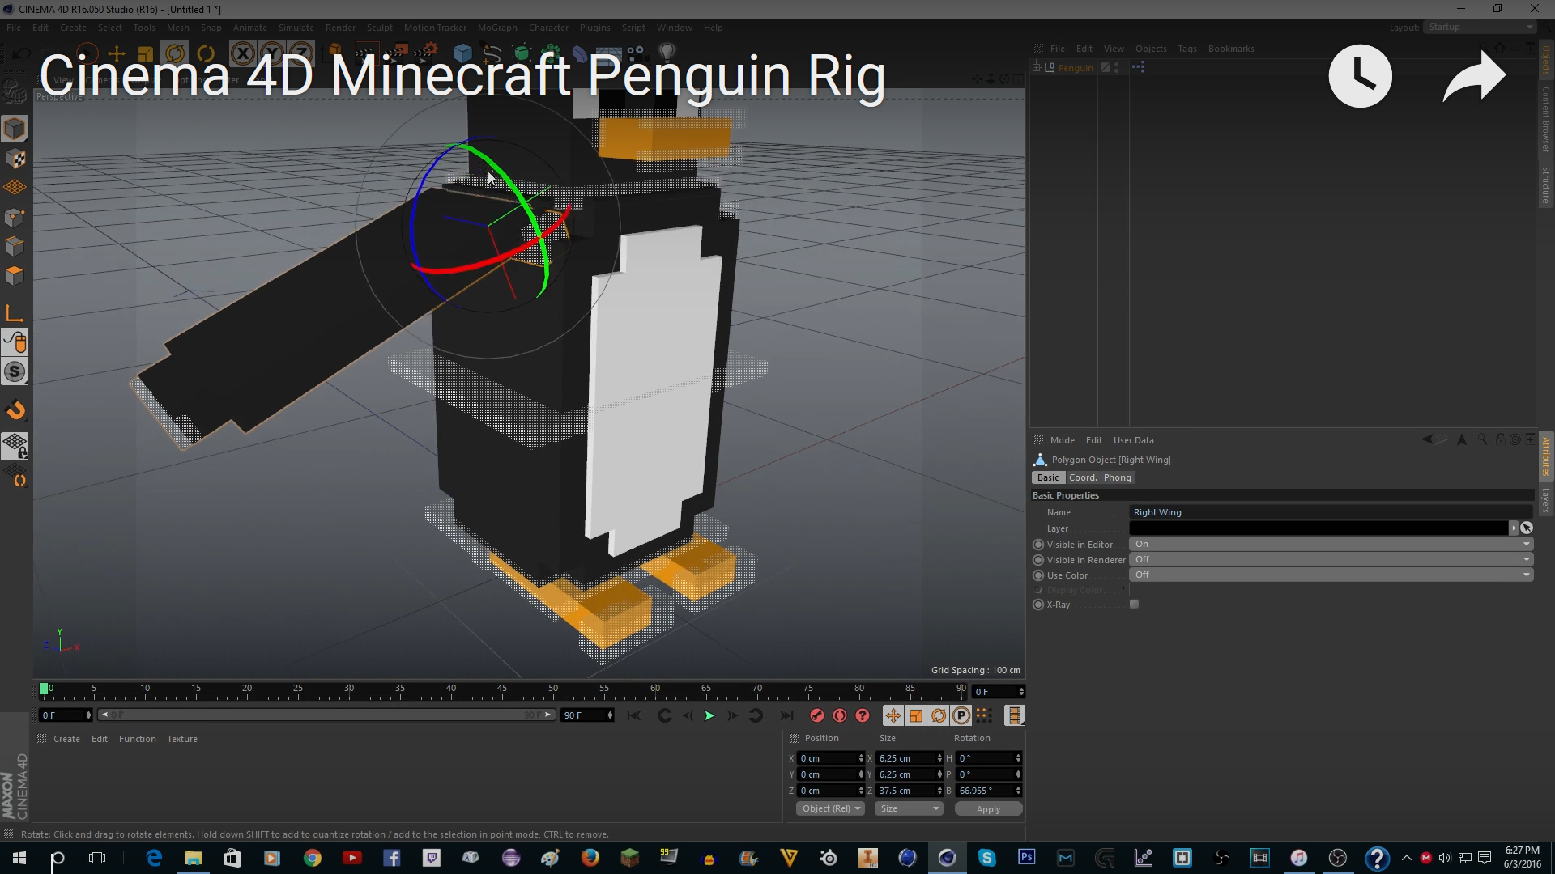Click the stepper on Rotation B field
Screen dimensions: 1555x874
(1018, 791)
